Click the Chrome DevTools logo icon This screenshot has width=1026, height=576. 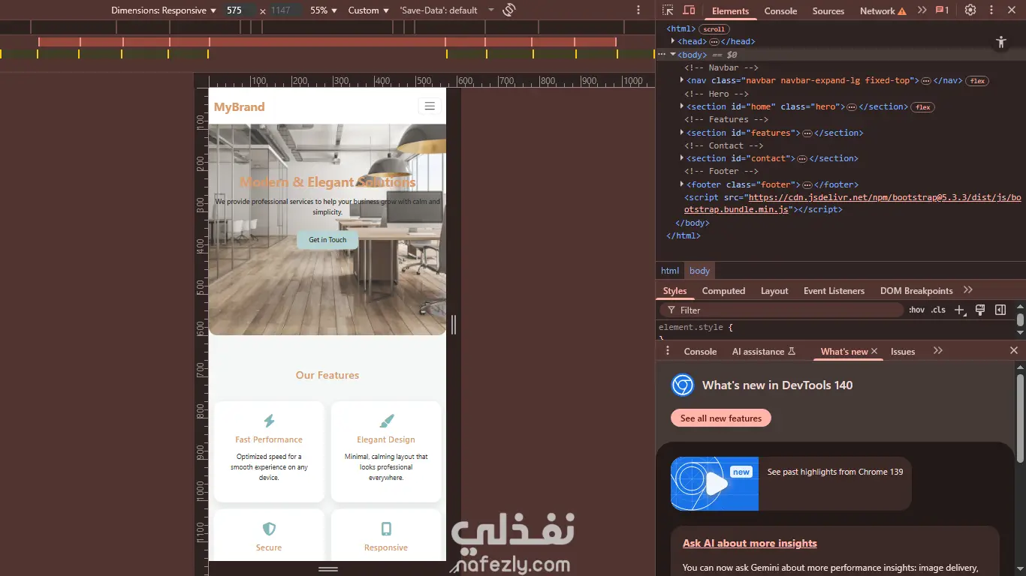coord(682,385)
